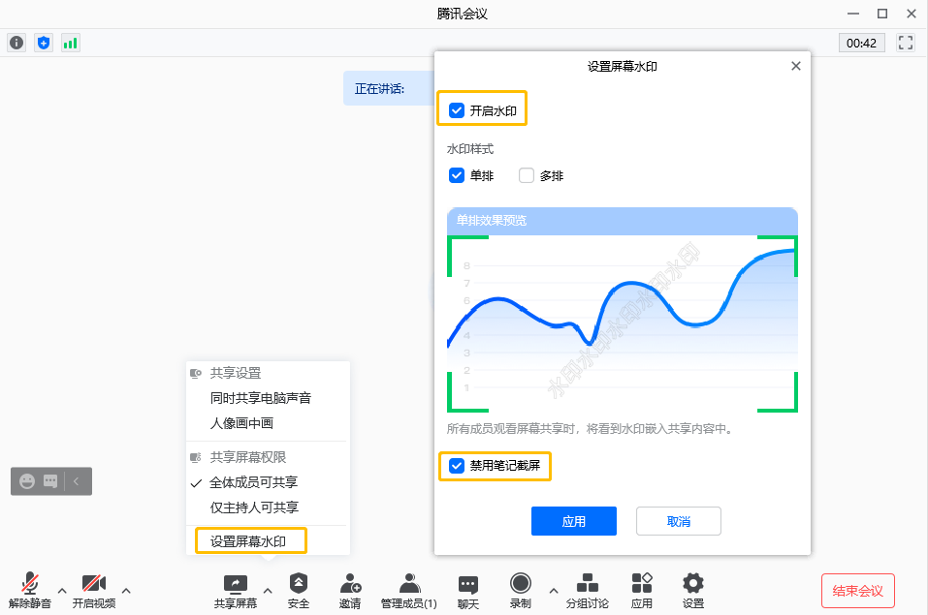Select 设置屏幕水印 menu entry
The width and height of the screenshot is (928, 615).
coord(250,540)
